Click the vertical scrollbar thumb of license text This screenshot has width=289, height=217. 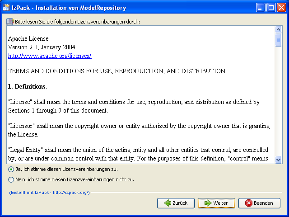tap(278, 40)
